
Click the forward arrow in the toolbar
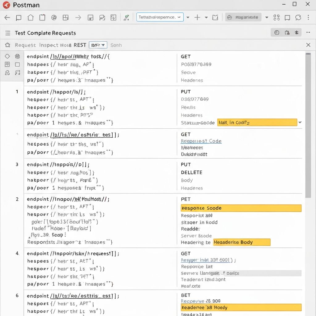pyautogui.click(x=78, y=18)
